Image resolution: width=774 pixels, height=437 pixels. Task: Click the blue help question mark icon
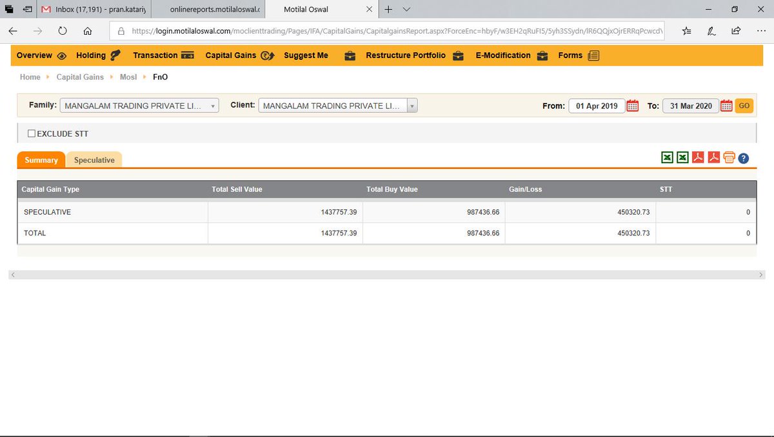coord(743,159)
